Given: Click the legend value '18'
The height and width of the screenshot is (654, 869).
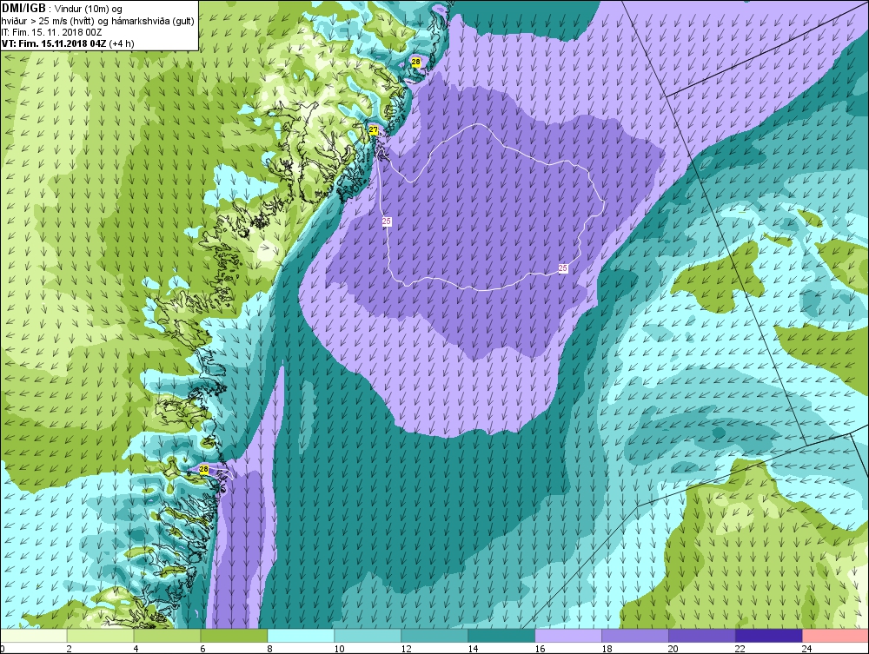Looking at the screenshot, I should click(x=607, y=649).
